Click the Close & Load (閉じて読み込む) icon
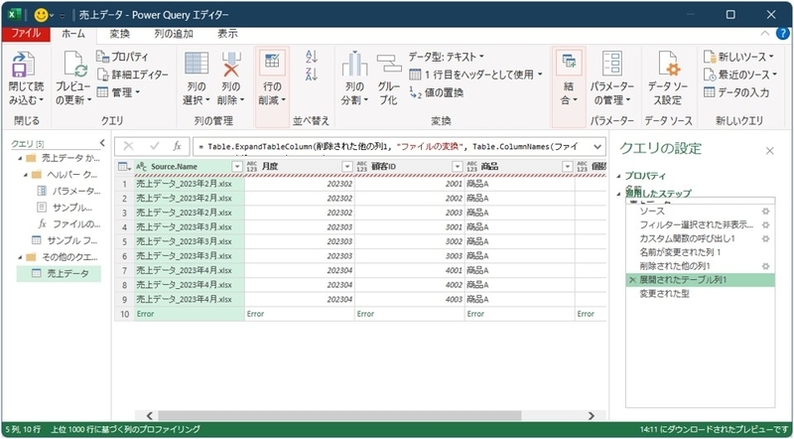Viewport: 794px width, 439px height. pos(23,65)
